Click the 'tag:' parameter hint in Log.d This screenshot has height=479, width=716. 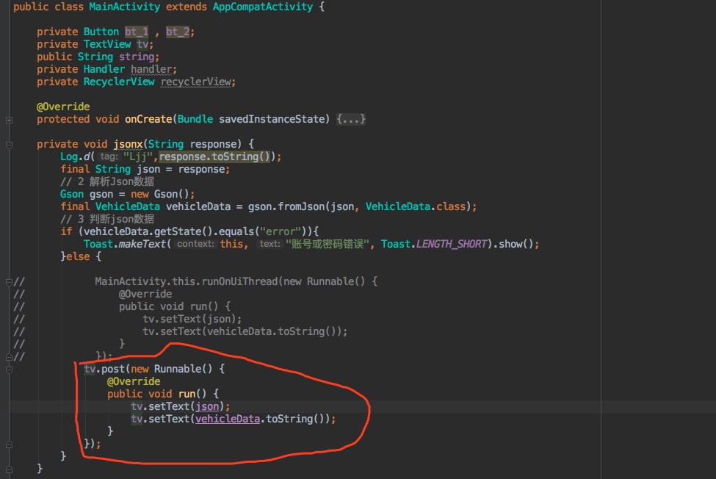click(x=108, y=157)
